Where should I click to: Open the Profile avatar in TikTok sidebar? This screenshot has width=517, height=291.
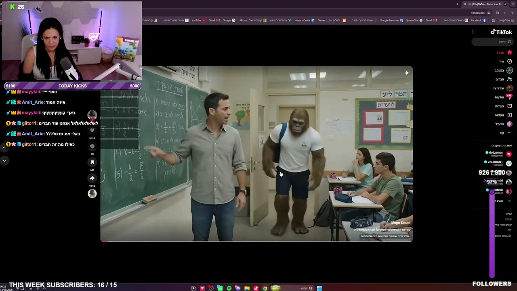509,124
